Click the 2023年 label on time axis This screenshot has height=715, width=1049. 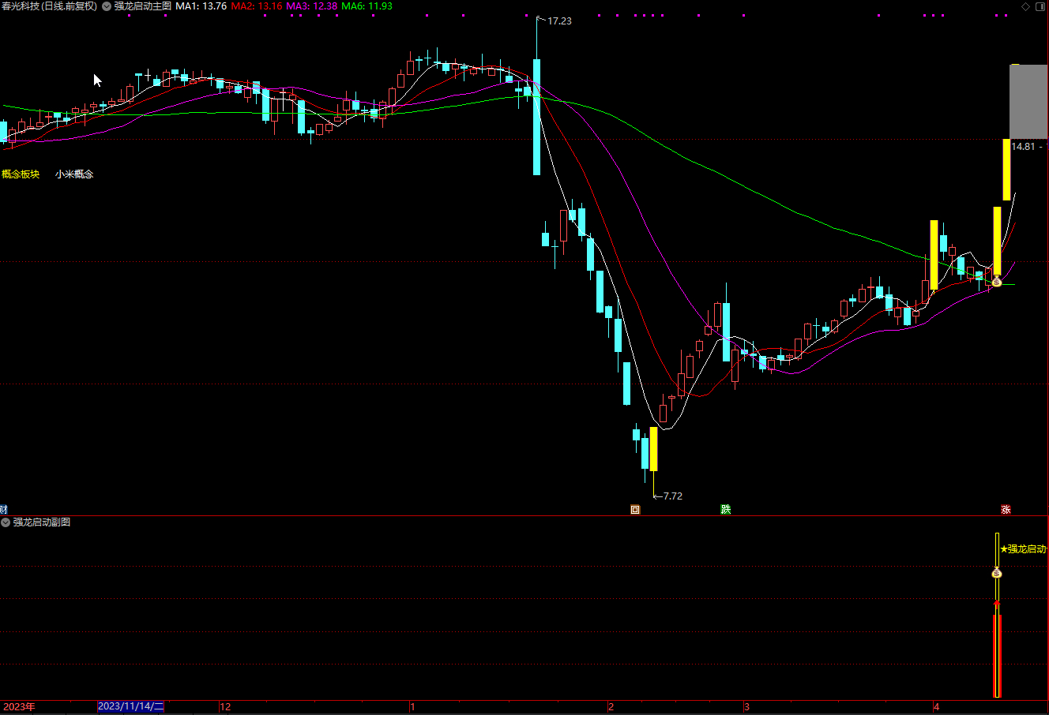(x=20, y=706)
